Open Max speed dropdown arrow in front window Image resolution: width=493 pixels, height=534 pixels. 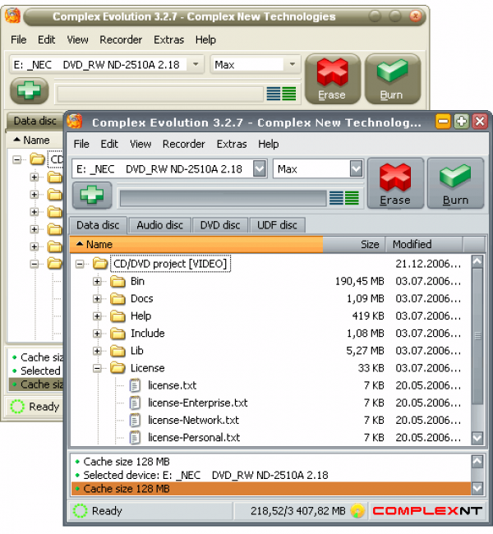click(x=356, y=168)
